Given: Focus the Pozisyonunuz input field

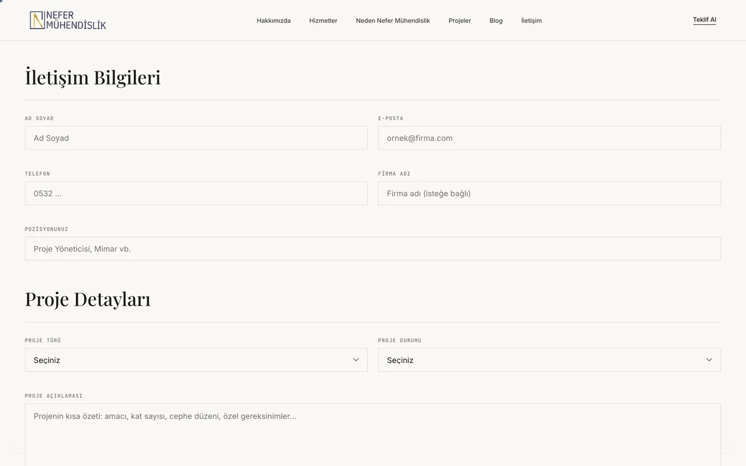Looking at the screenshot, I should point(373,249).
